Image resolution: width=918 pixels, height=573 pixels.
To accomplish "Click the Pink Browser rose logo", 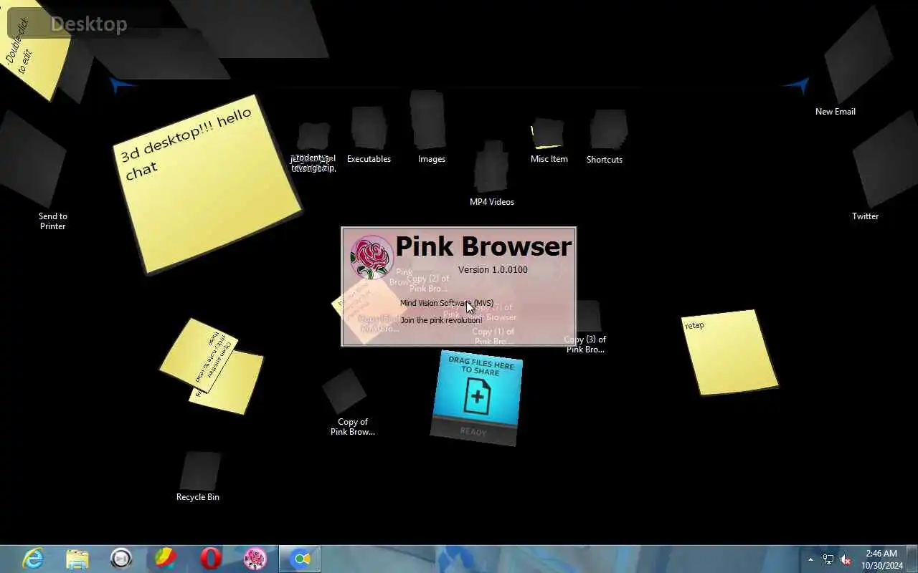I will click(372, 257).
